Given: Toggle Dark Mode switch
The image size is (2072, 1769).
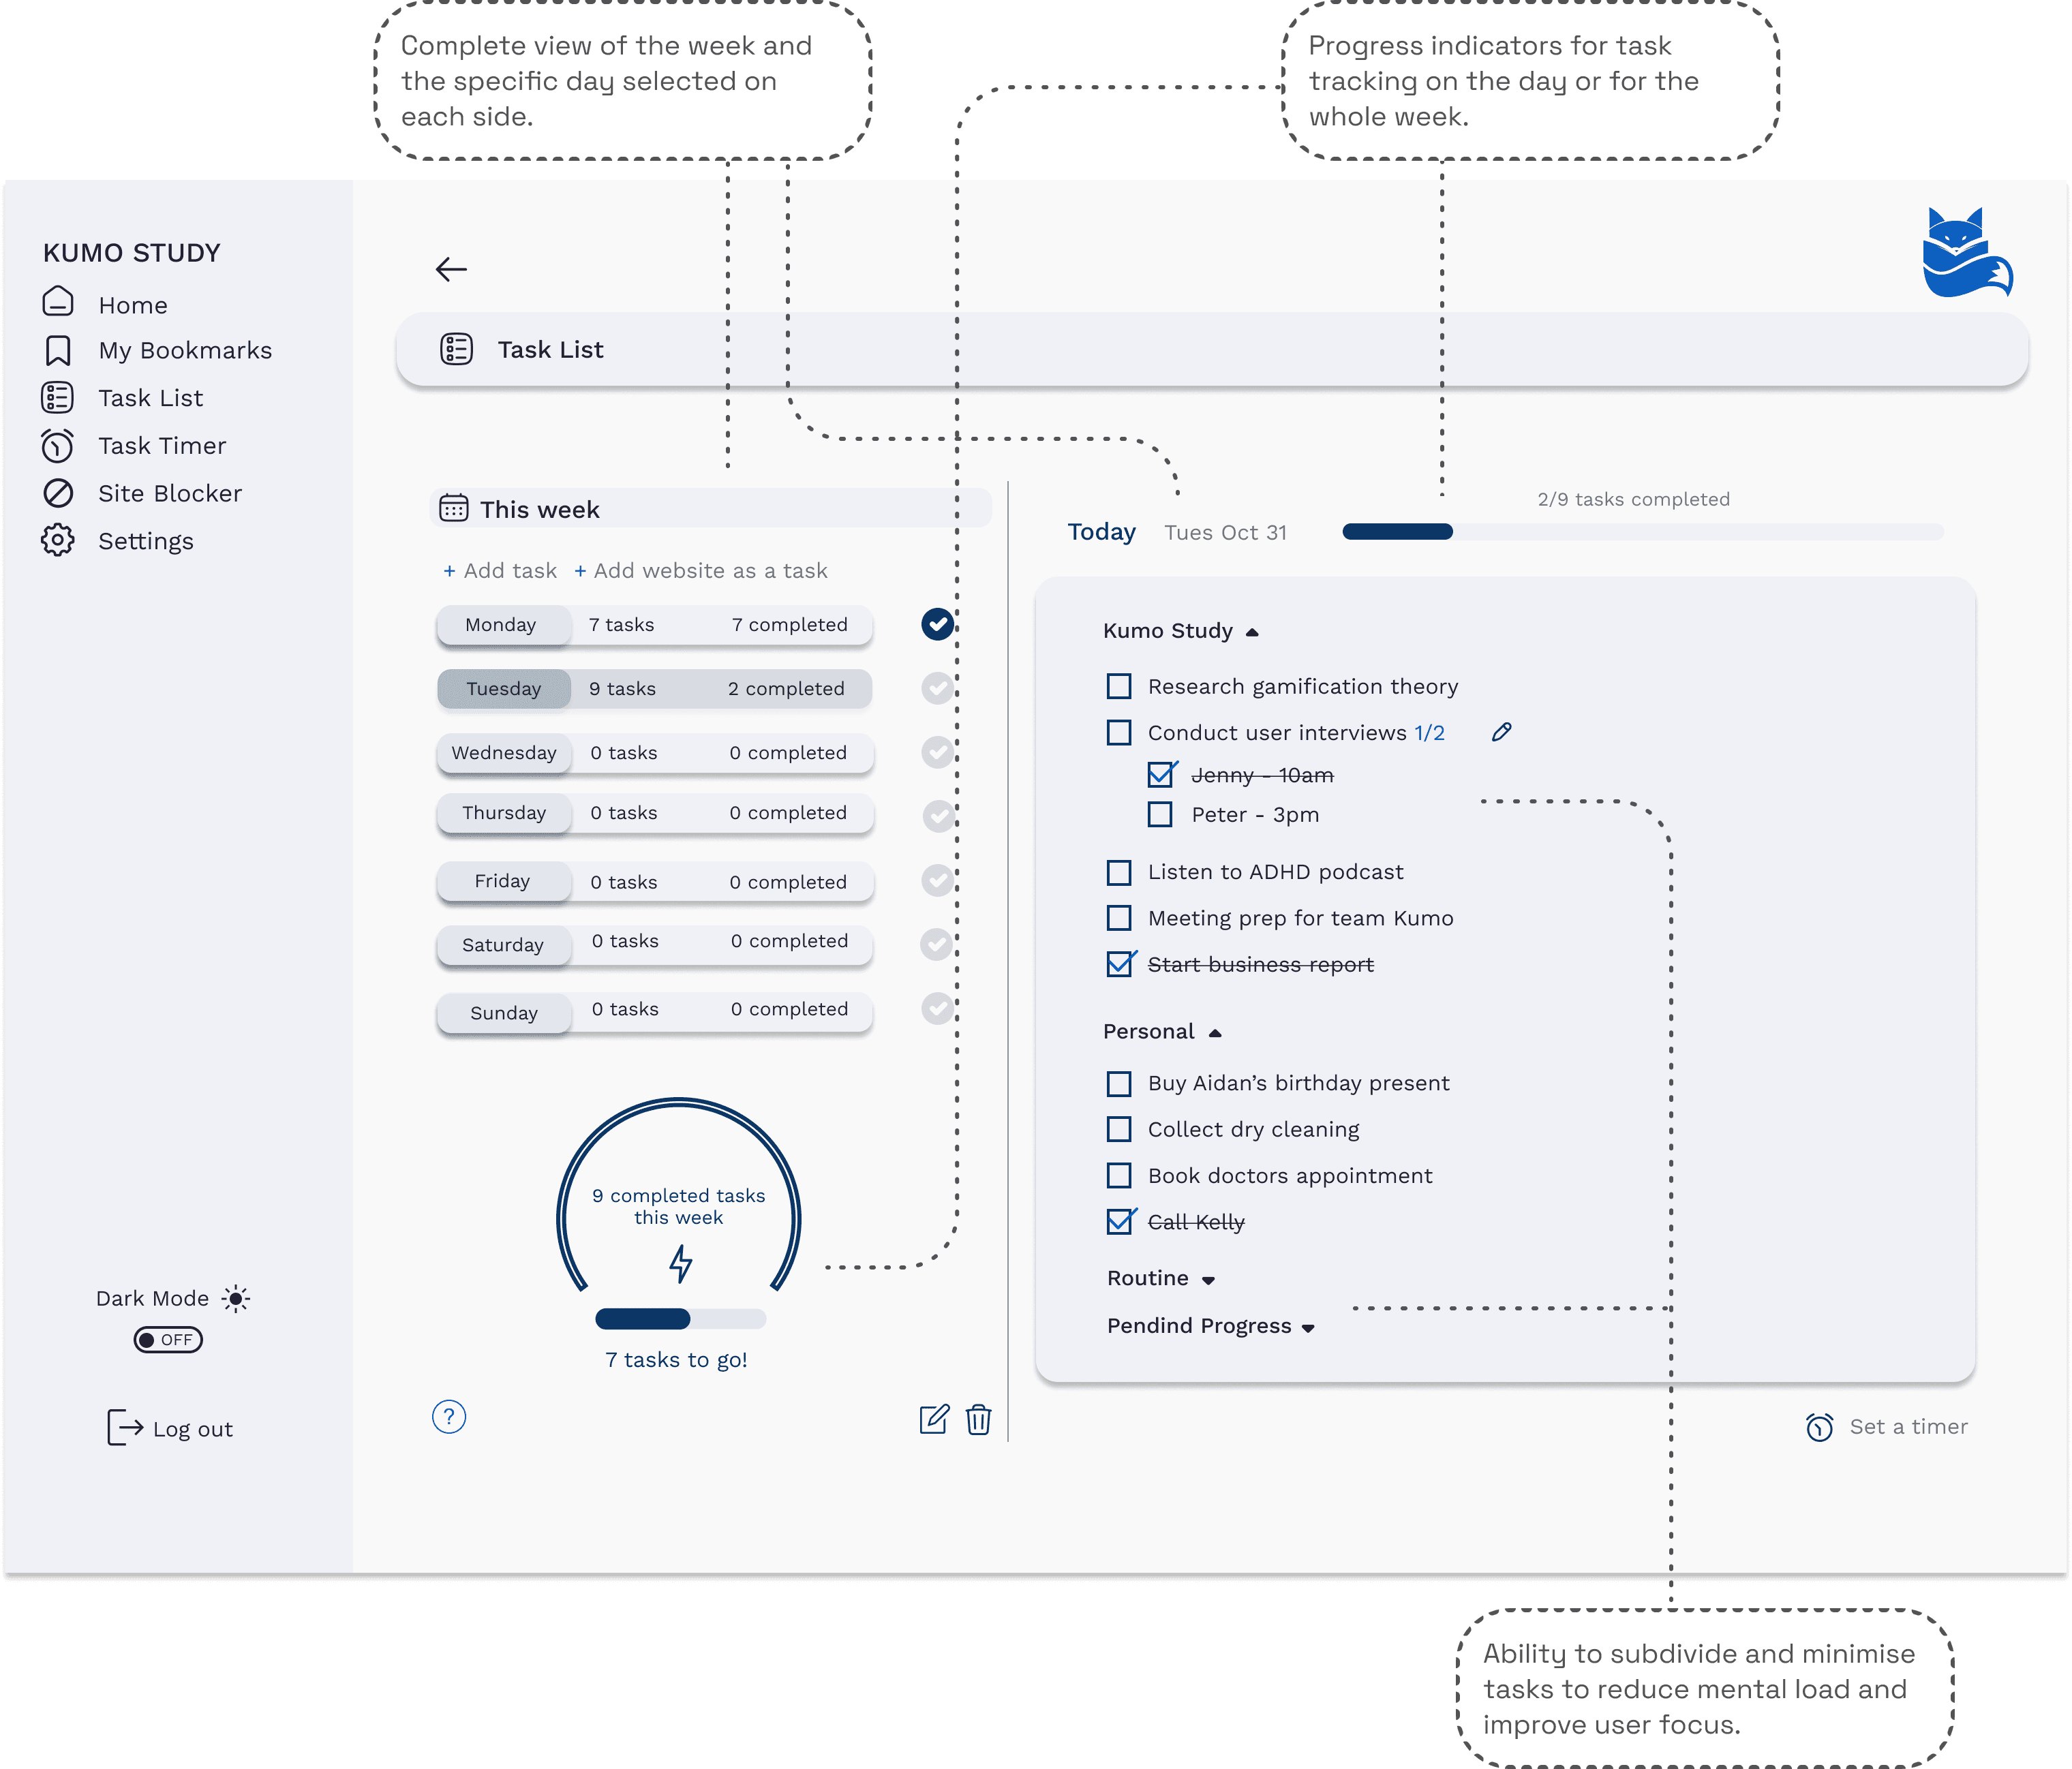Looking at the screenshot, I should click(x=168, y=1339).
